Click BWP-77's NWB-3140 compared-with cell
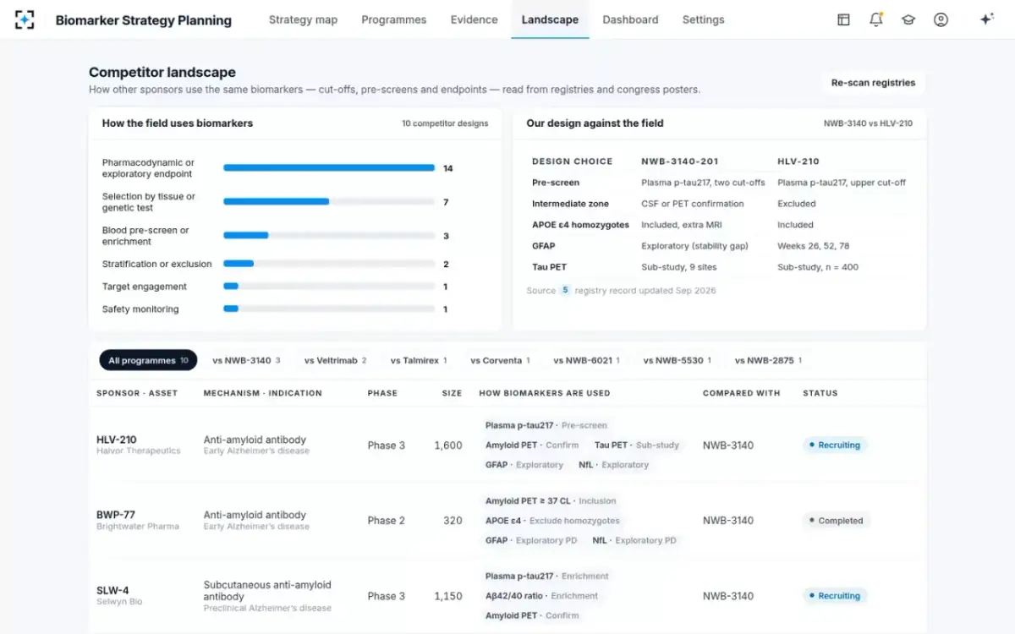Image resolution: width=1015 pixels, height=634 pixels. (728, 521)
